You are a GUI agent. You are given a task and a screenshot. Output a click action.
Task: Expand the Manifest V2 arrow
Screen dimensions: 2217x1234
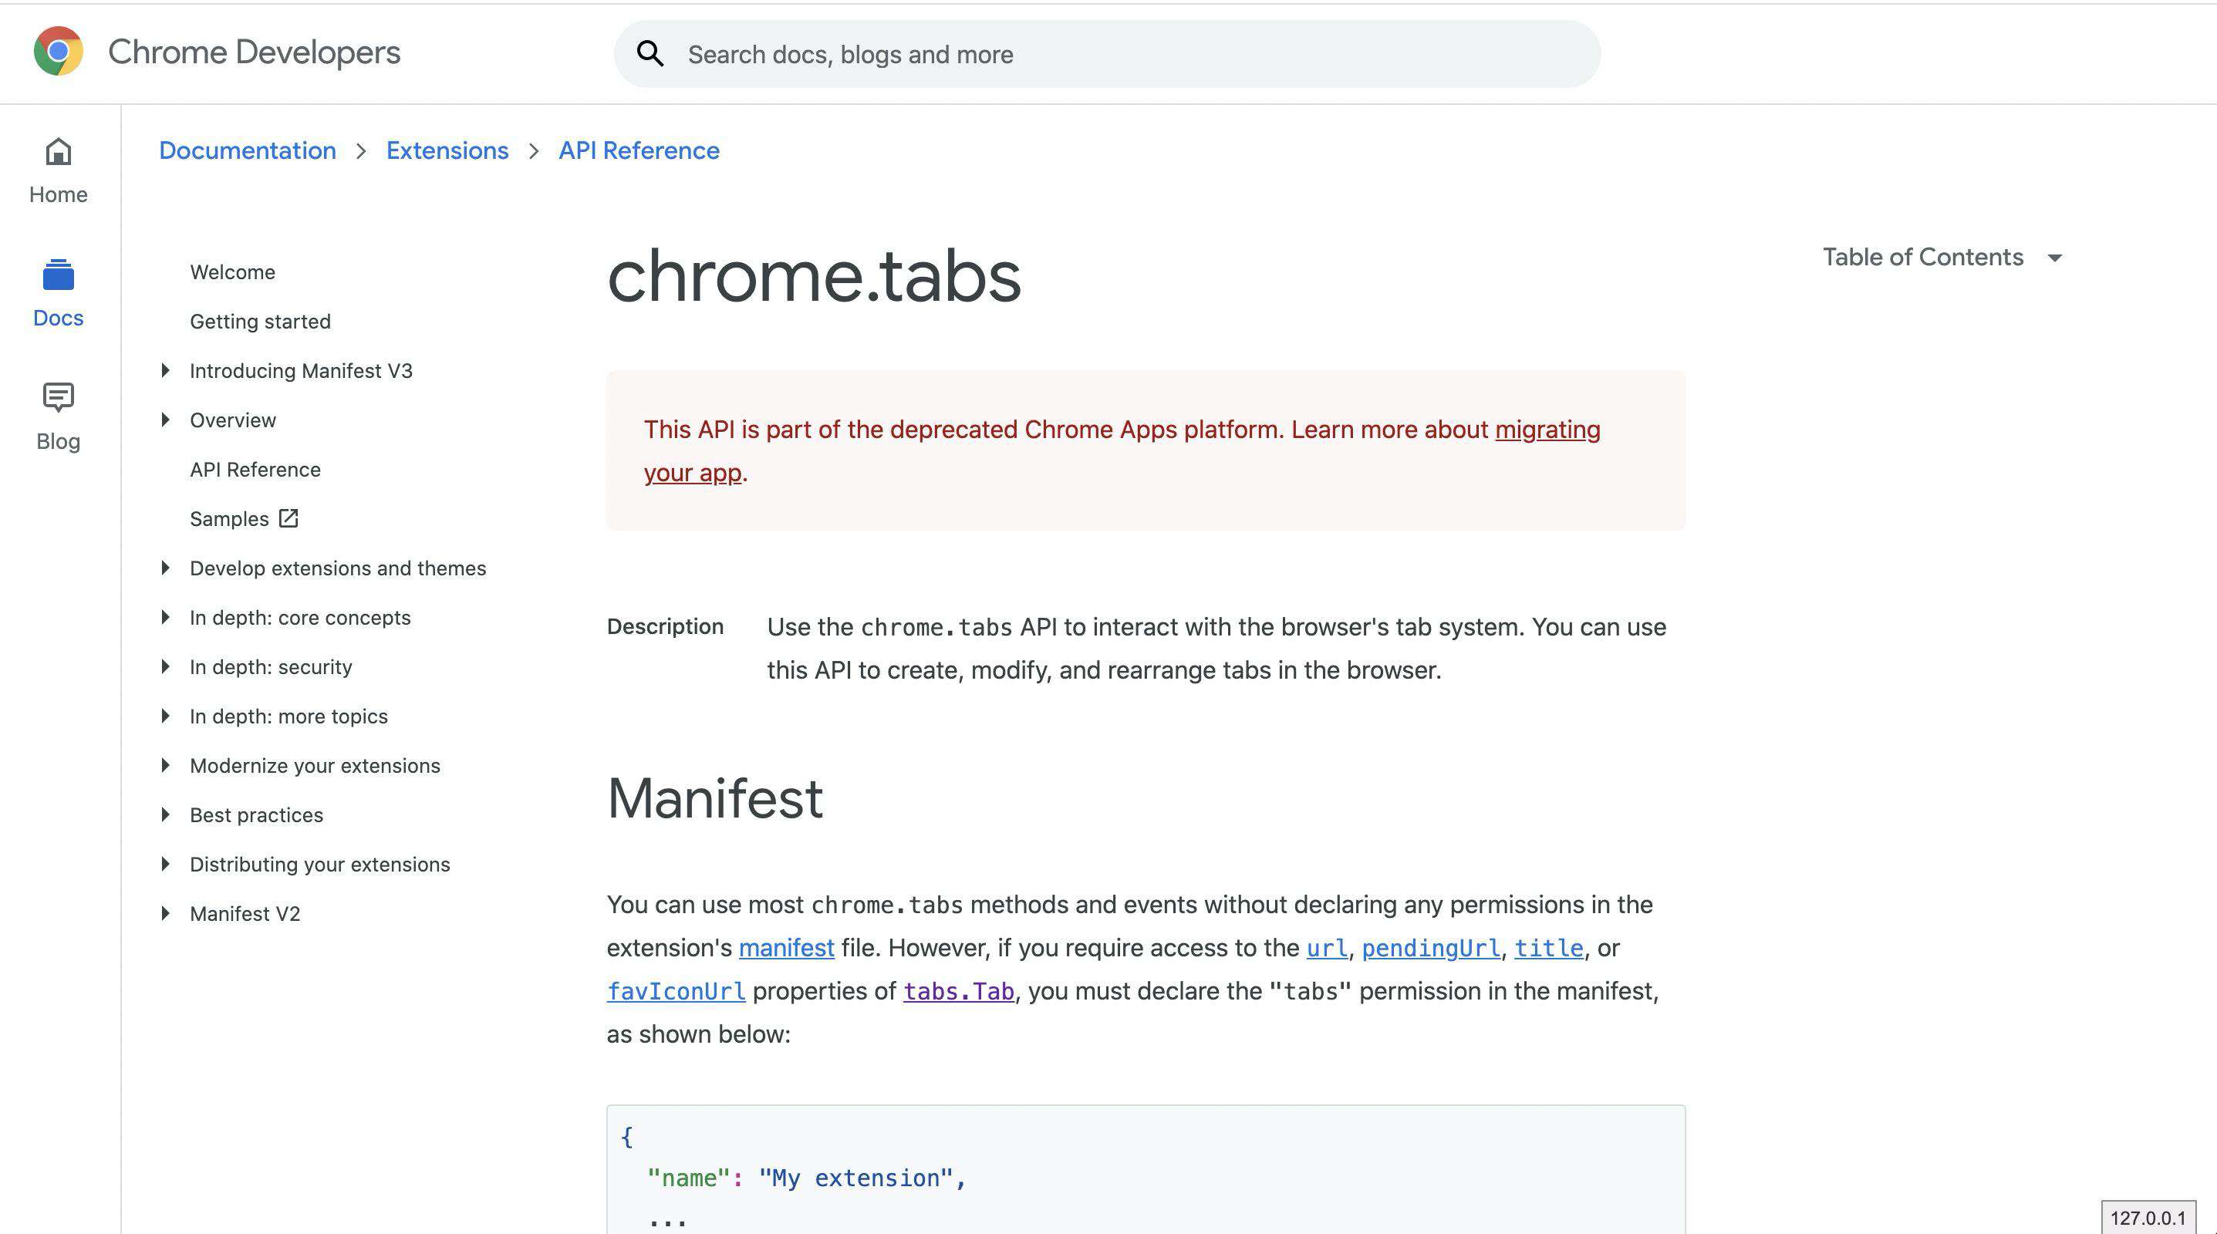click(x=165, y=914)
